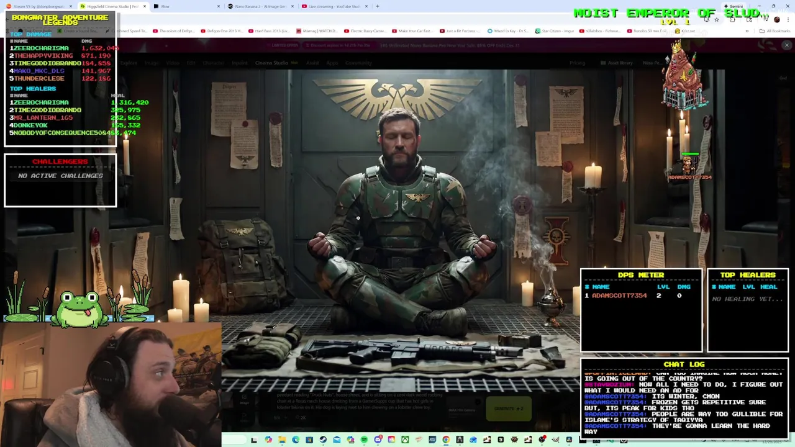Click ZEEROCHARISMA in the Top Damage list
The width and height of the screenshot is (795, 447).
pyautogui.click(x=42, y=48)
